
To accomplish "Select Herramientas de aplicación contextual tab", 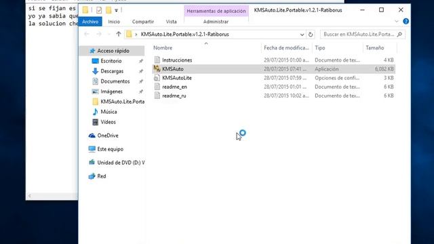I will click(216, 11).
